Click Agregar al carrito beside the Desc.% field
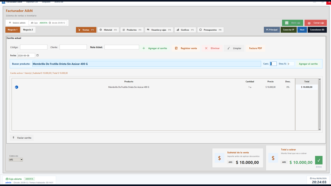The height and width of the screenshot is (186, 331). click(x=308, y=64)
